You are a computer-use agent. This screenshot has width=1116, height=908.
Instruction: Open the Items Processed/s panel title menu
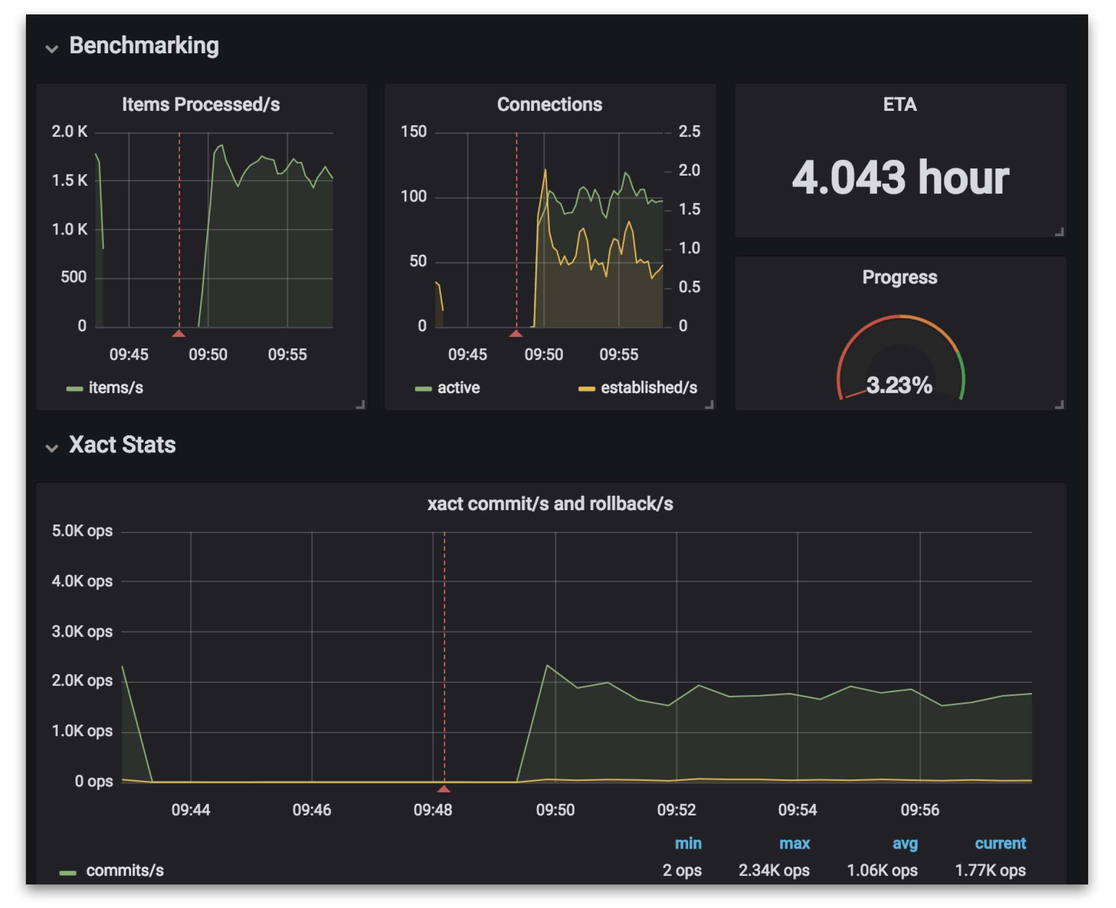[x=200, y=105]
